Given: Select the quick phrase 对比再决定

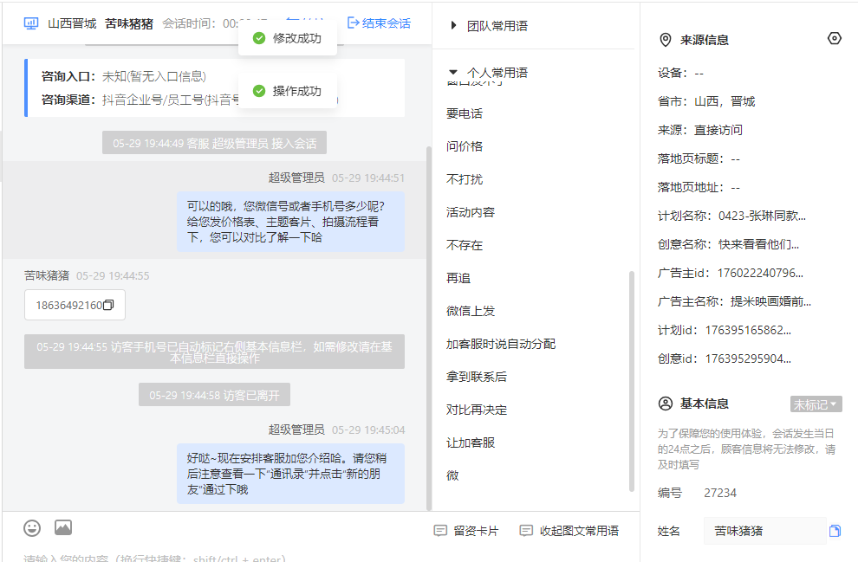Looking at the screenshot, I should pos(477,410).
